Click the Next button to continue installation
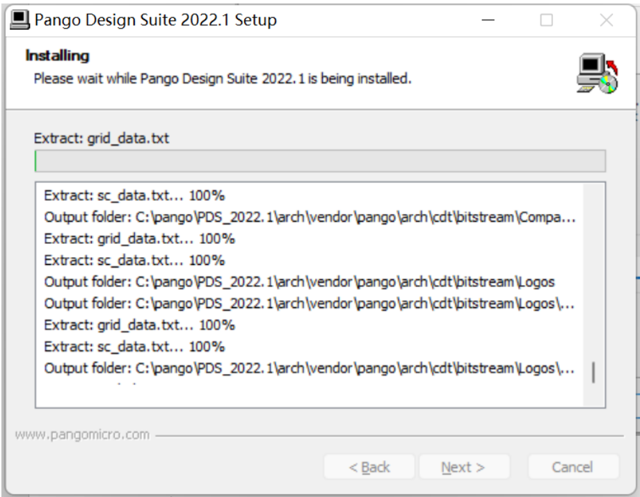 pyautogui.click(x=464, y=466)
